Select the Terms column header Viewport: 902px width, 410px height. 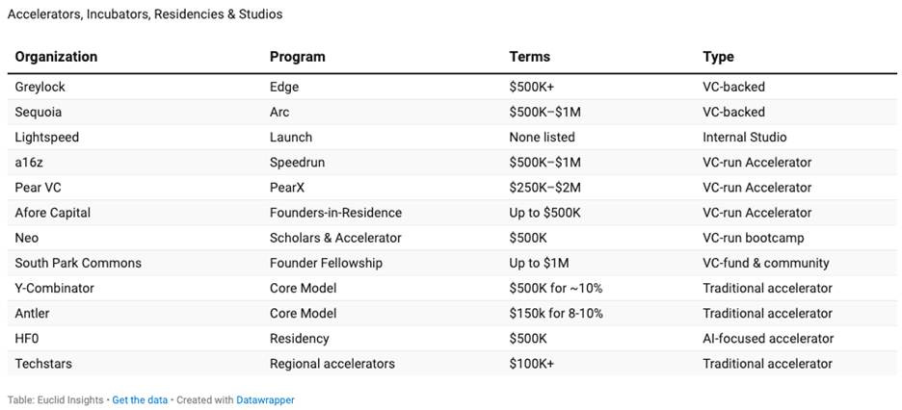coord(529,57)
